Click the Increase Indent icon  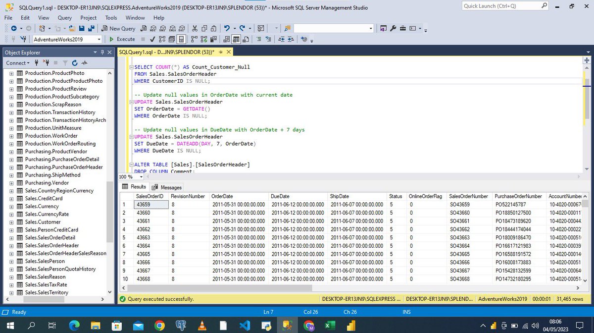click(x=291, y=39)
